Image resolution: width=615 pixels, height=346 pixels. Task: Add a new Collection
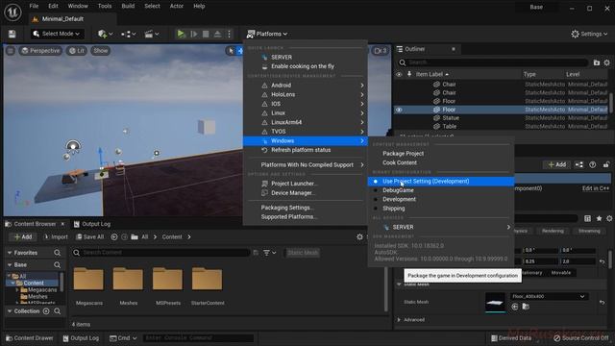(x=46, y=311)
